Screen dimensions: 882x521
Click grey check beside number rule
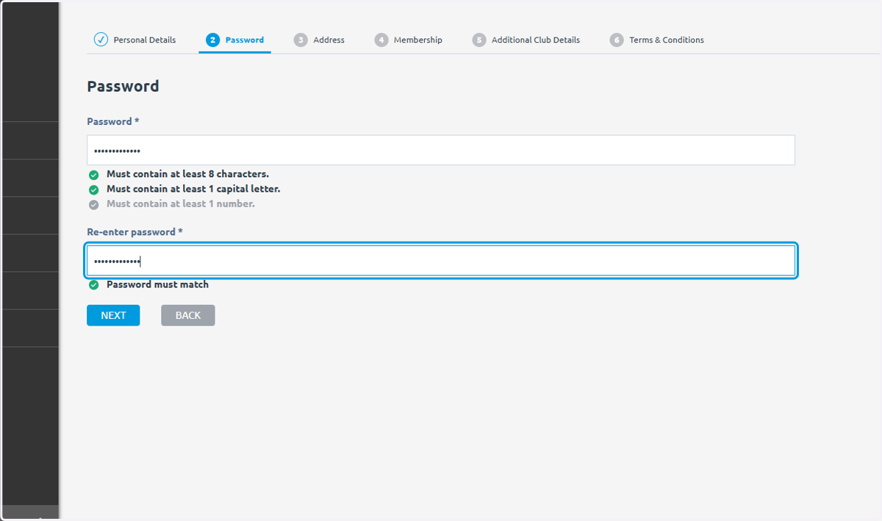93,204
